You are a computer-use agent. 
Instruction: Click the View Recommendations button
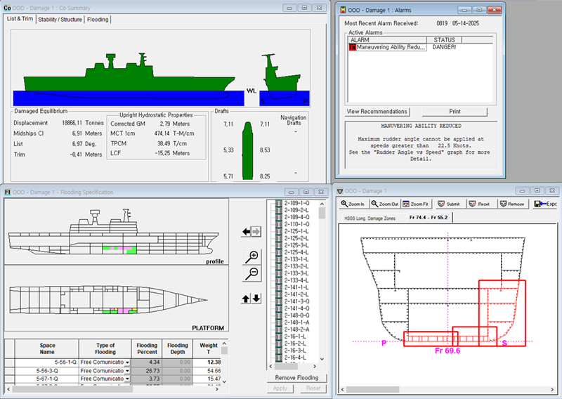coord(377,112)
